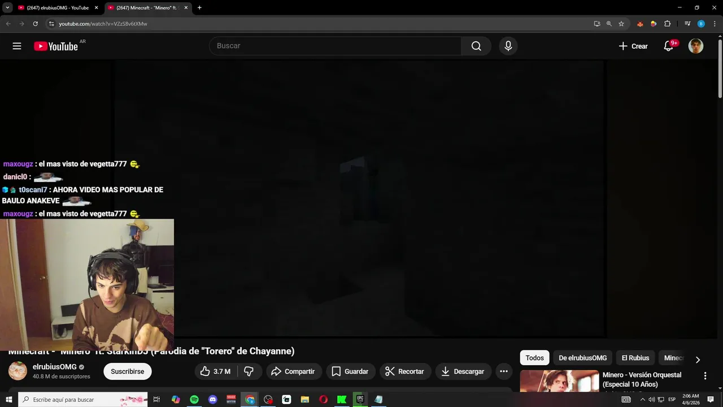Open options for the Minero Versión Orquestal video
The width and height of the screenshot is (723, 407).
click(705, 376)
